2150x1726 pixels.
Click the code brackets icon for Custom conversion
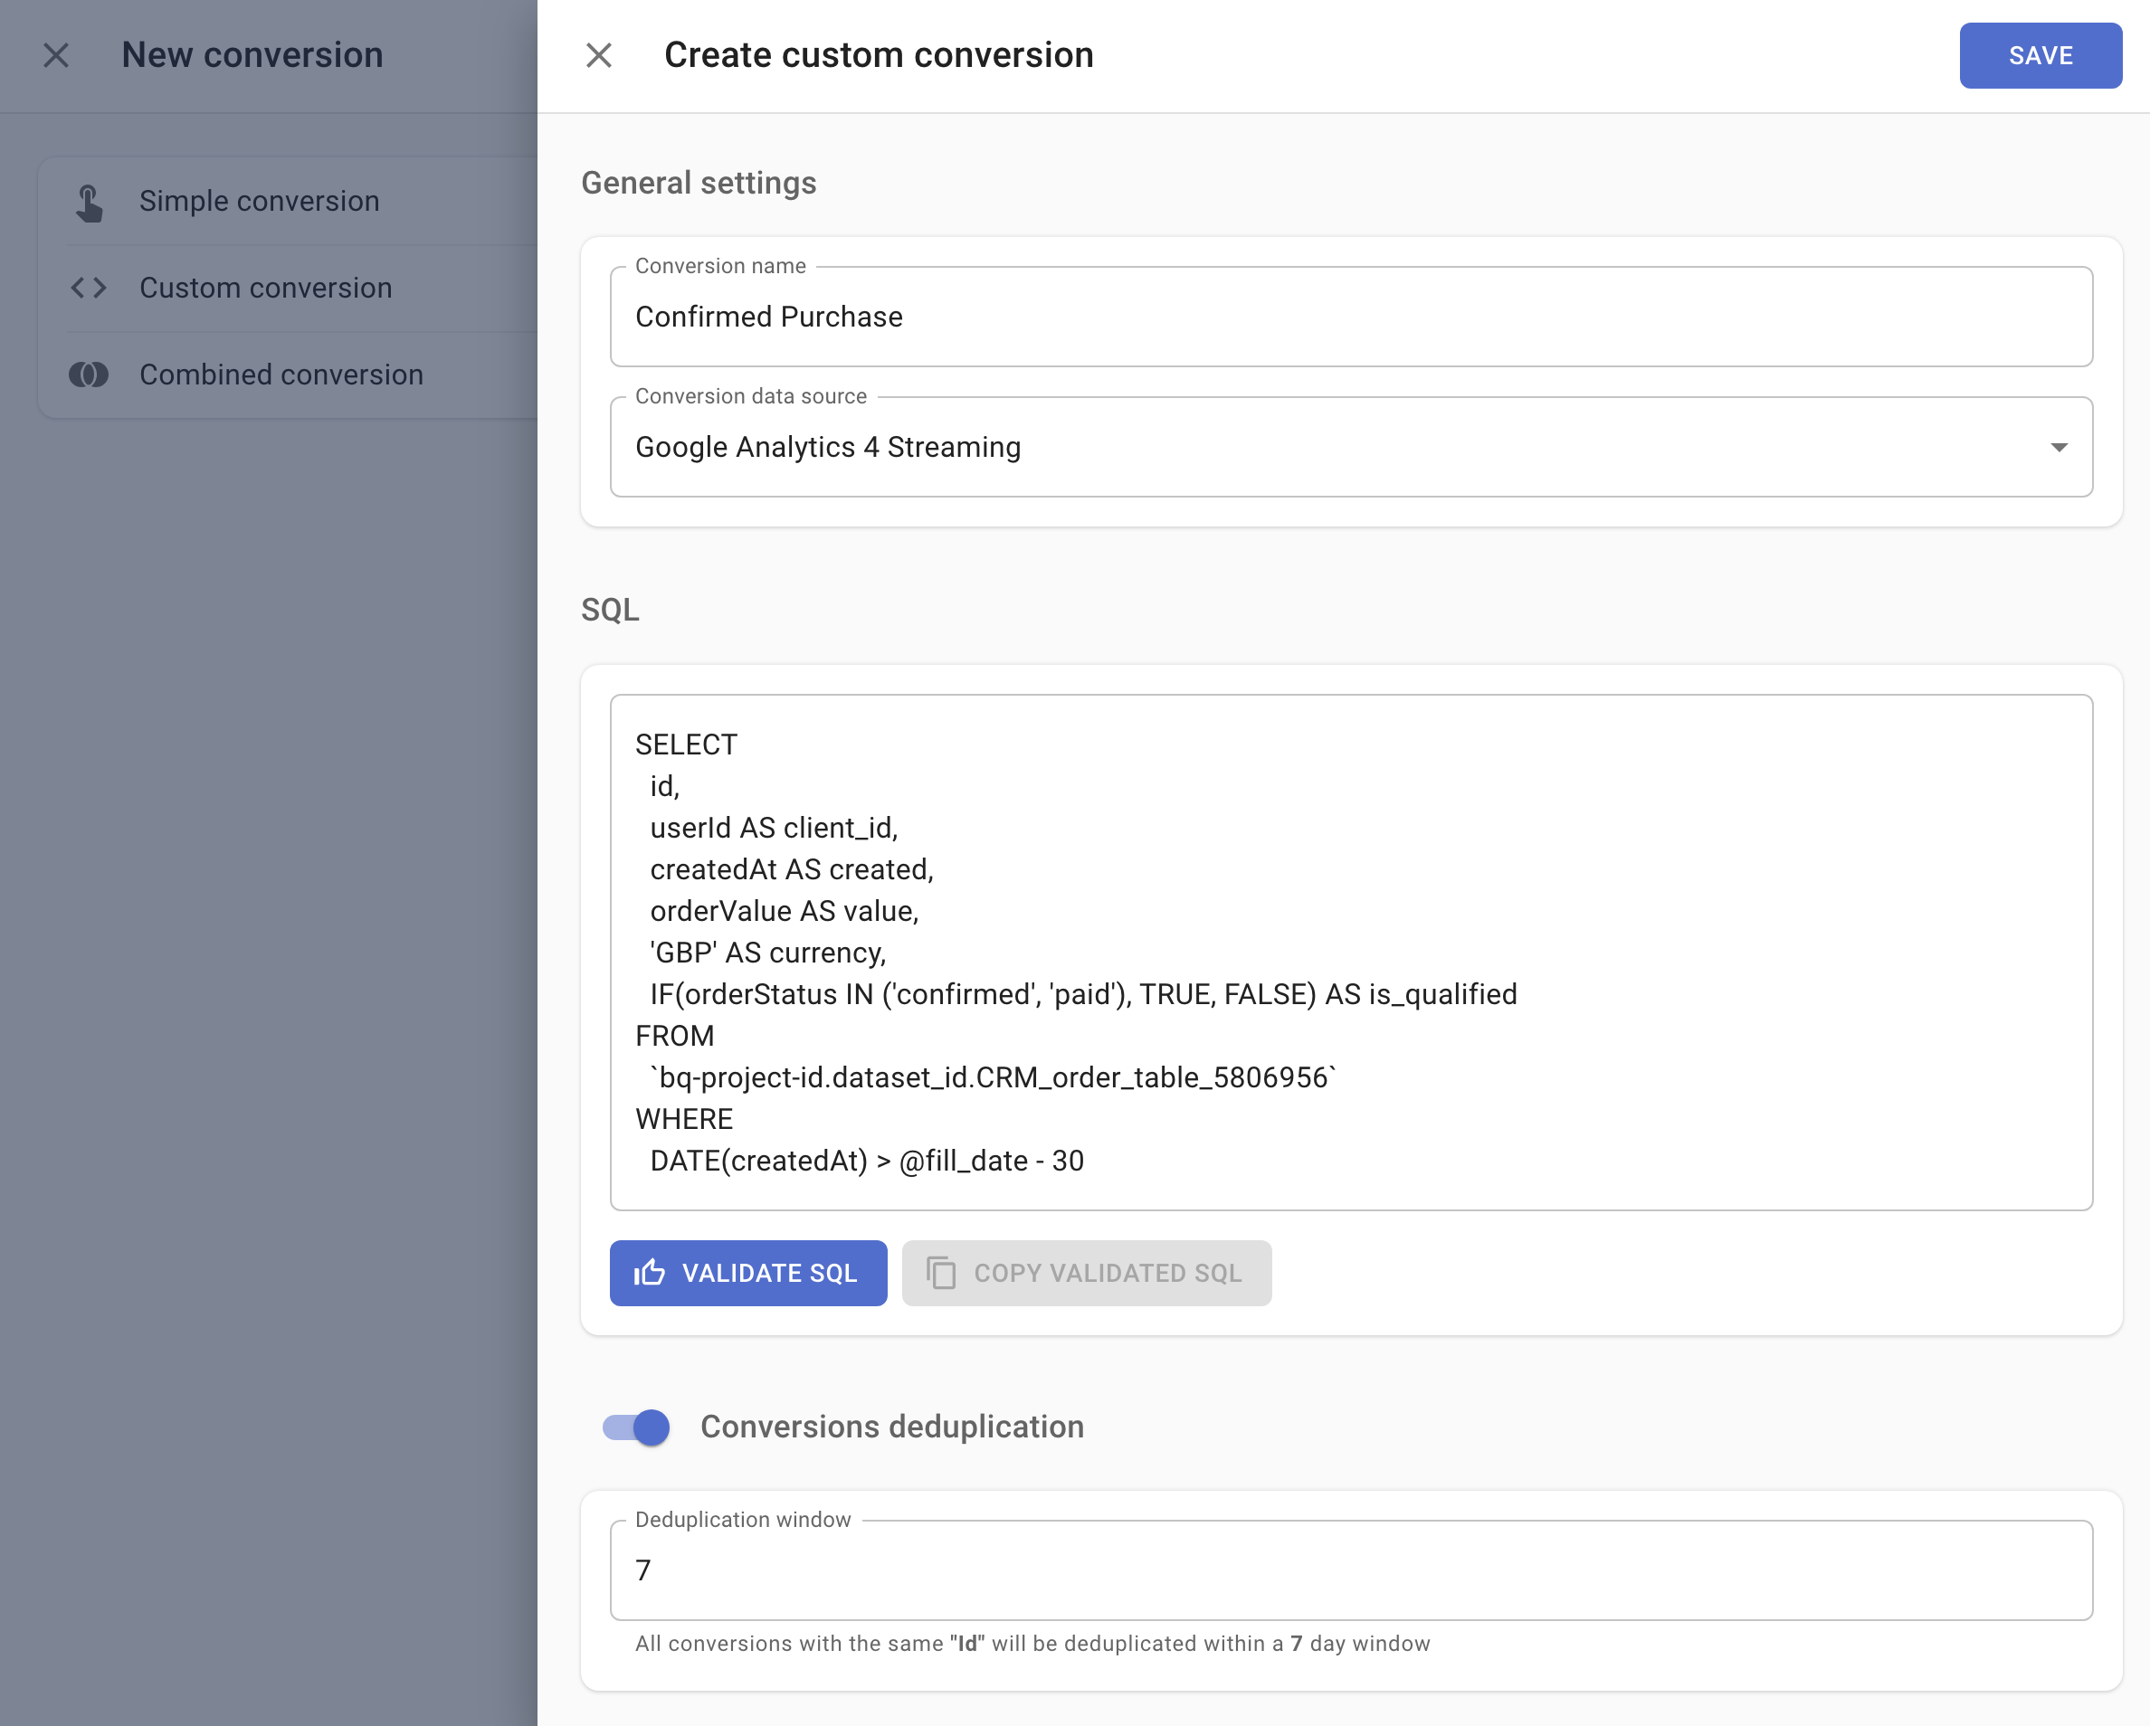(89, 287)
